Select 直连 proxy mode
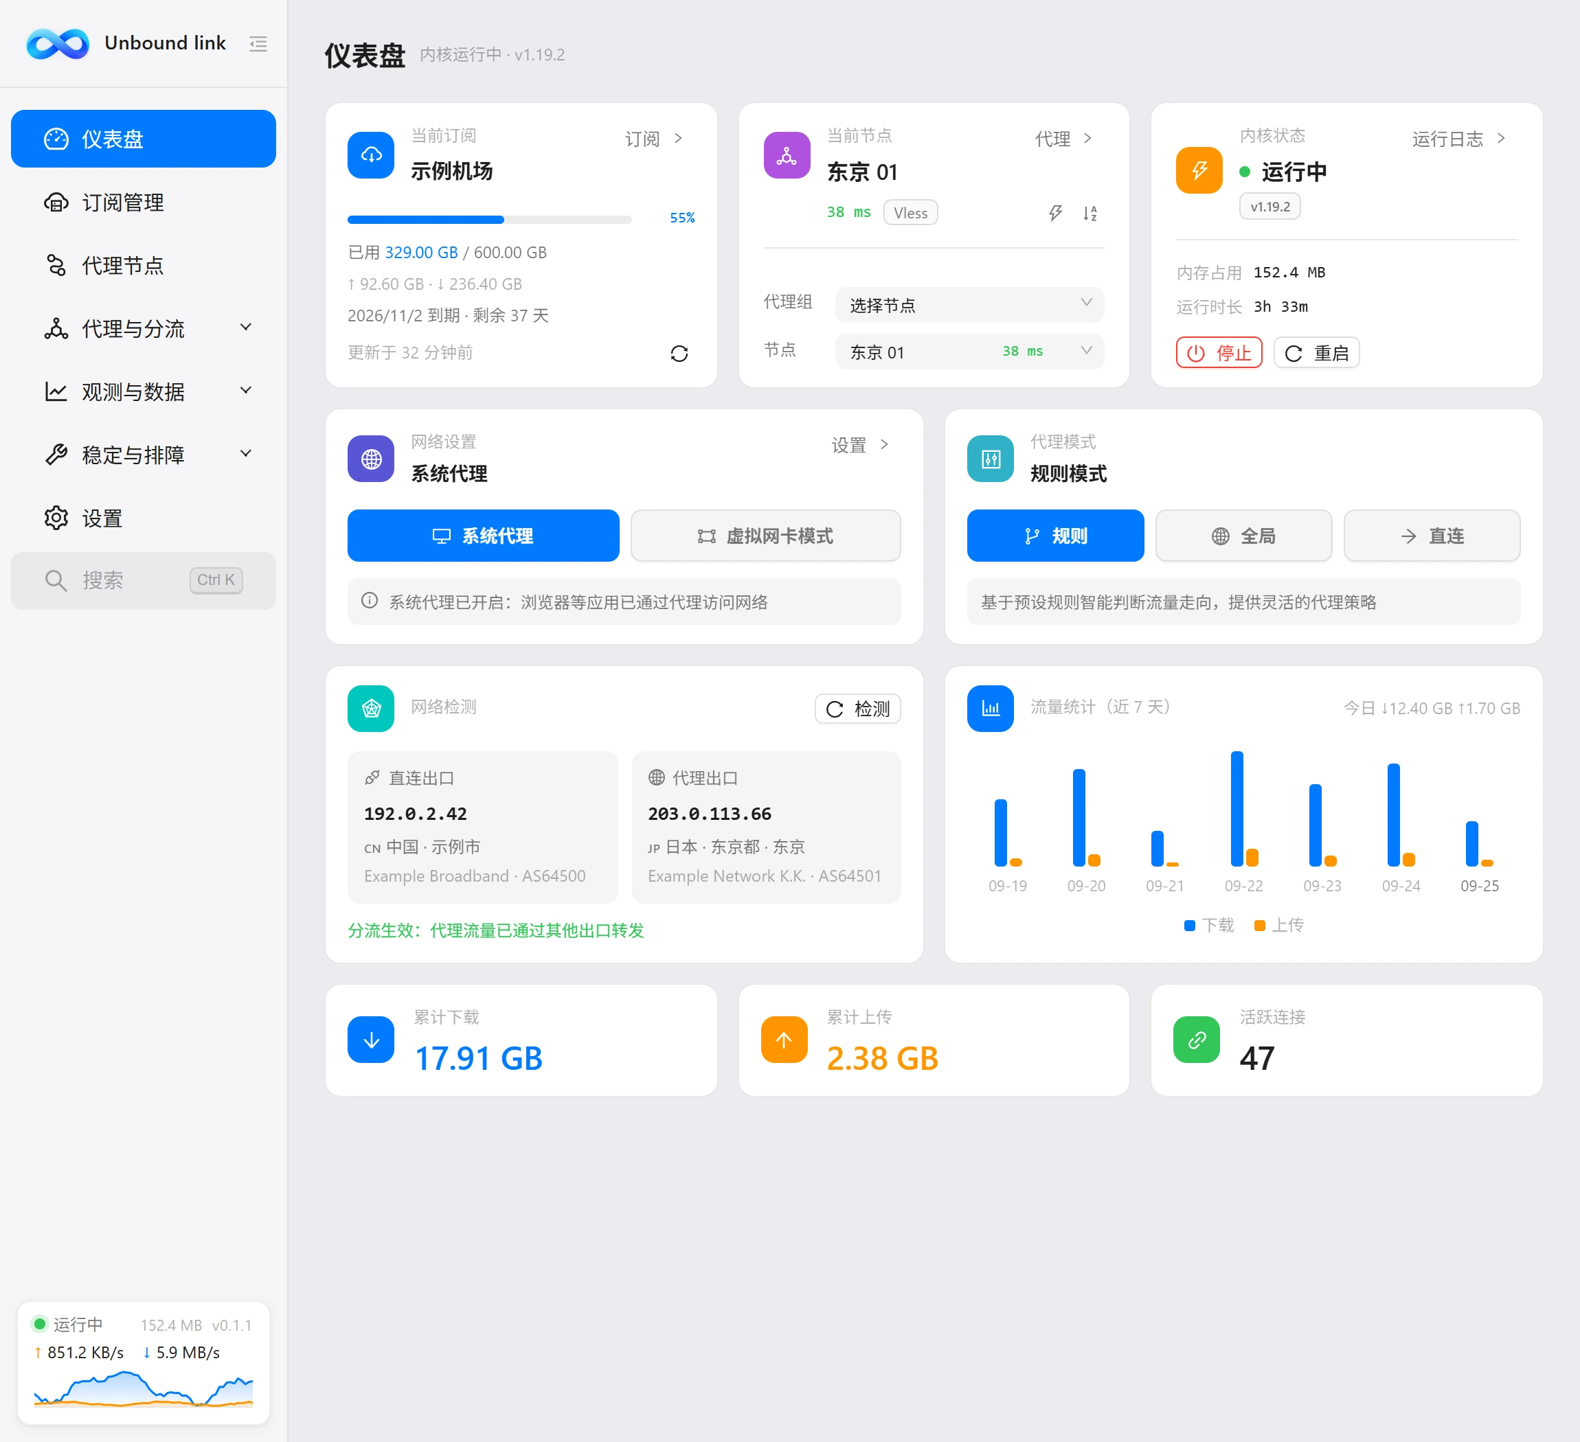Viewport: 1580px width, 1442px height. point(1433,536)
